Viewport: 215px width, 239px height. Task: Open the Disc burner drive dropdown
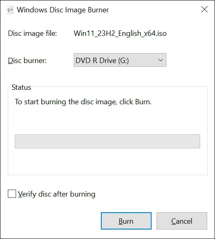point(120,60)
